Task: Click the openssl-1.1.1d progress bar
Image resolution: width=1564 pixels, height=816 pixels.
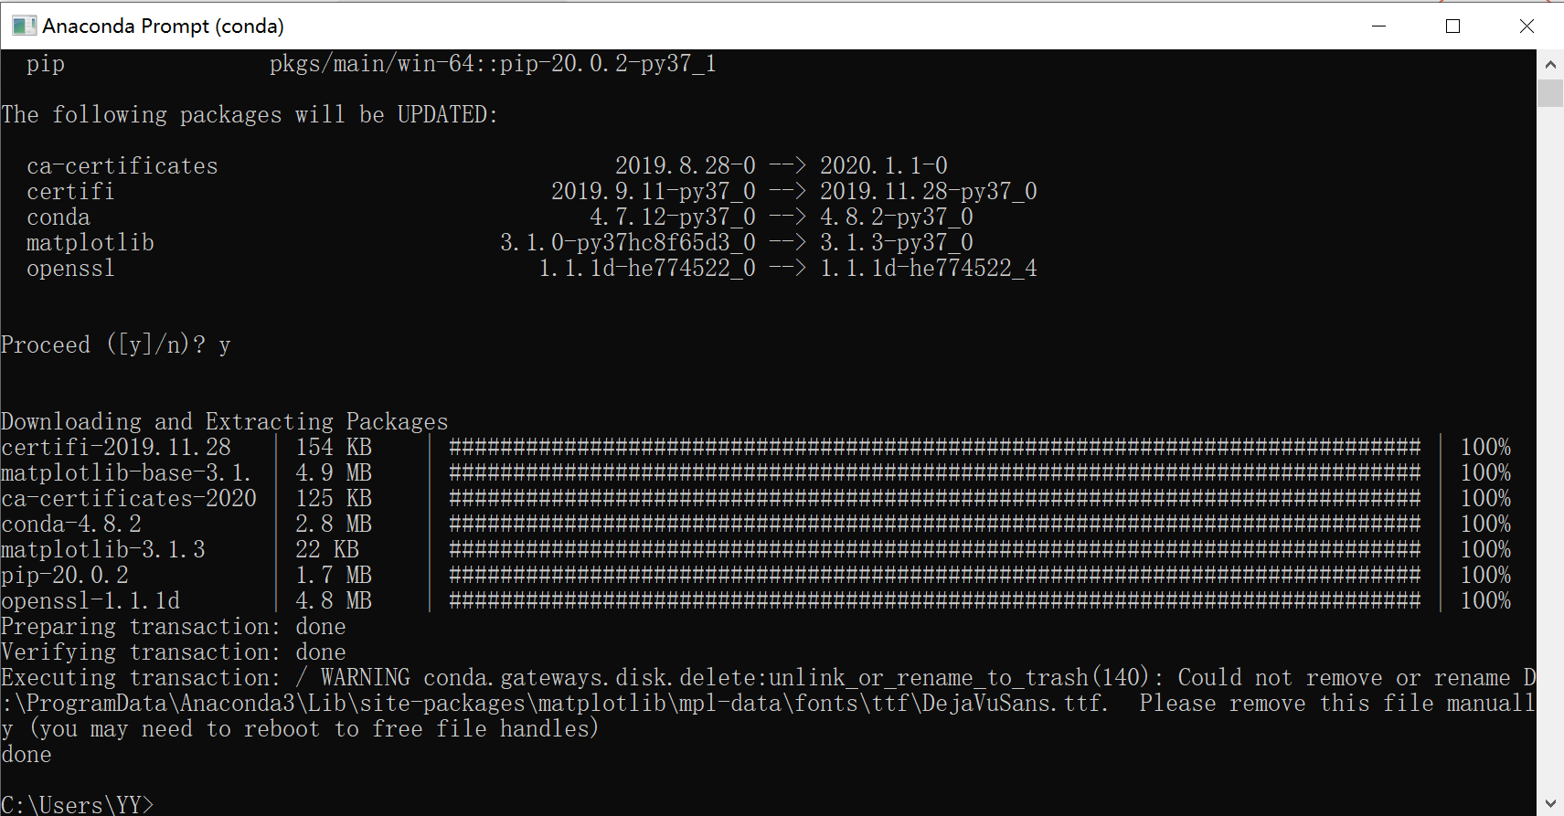Action: point(934,600)
